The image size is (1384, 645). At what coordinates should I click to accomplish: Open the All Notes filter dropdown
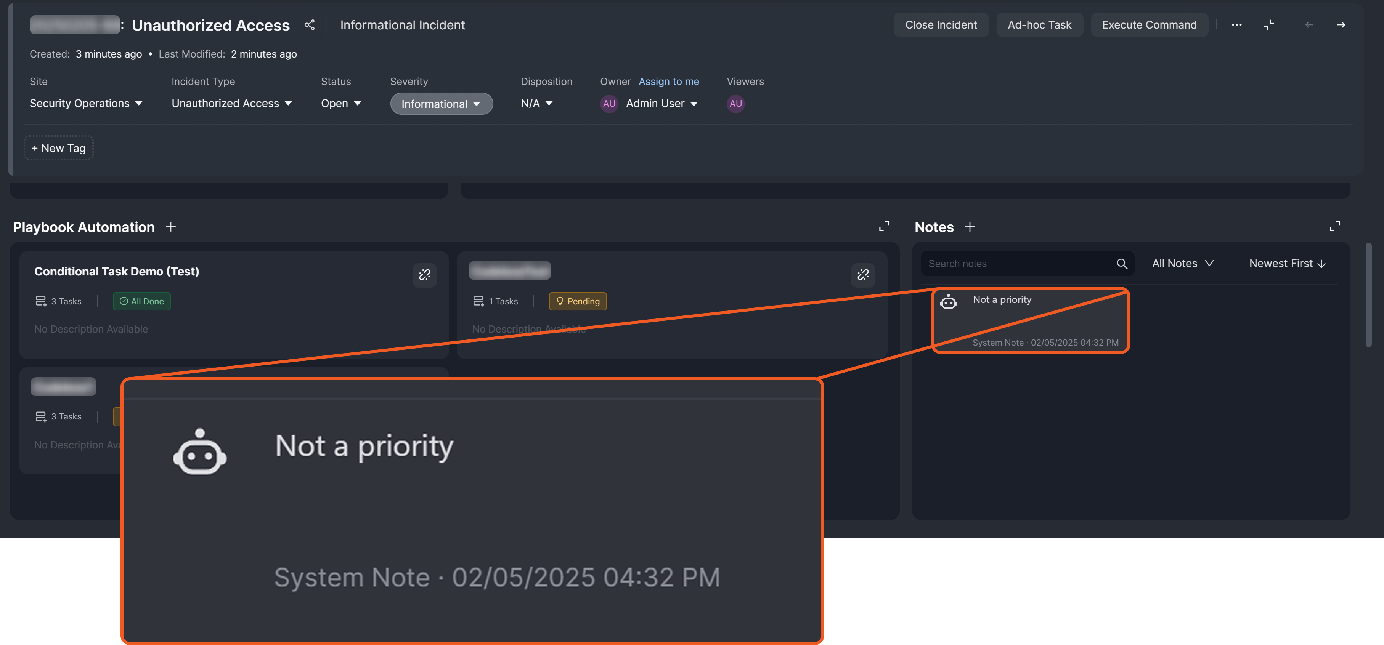click(1183, 264)
